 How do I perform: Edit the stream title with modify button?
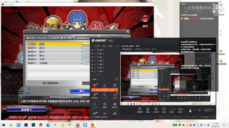(x=138, y=46)
